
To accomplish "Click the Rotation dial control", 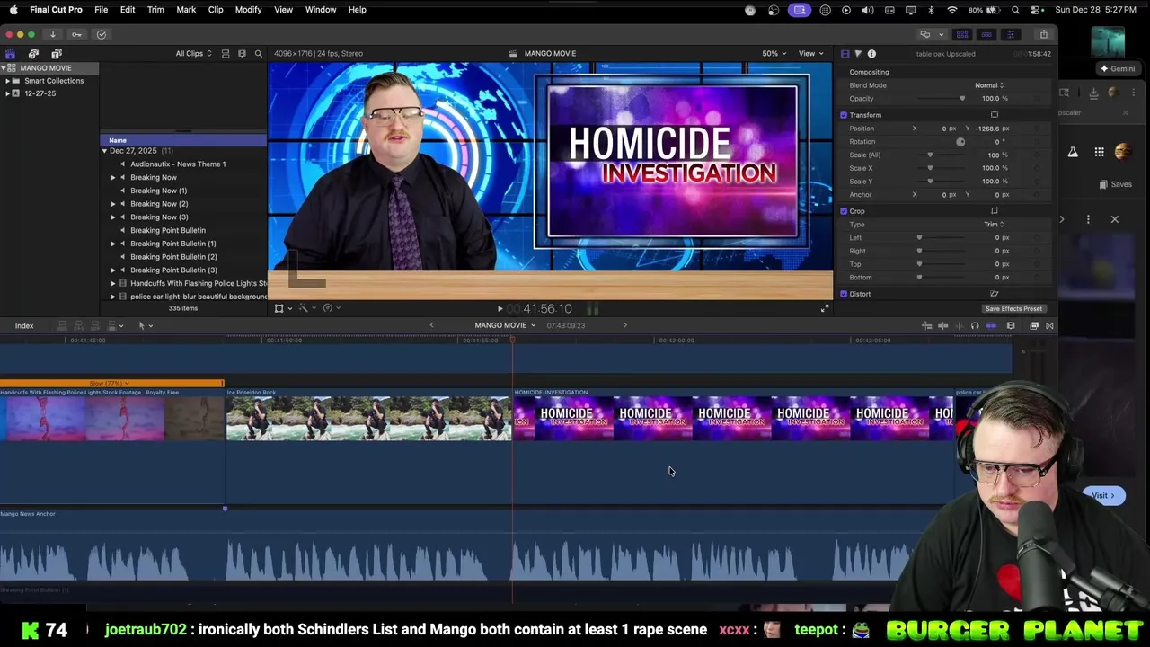I will [960, 142].
